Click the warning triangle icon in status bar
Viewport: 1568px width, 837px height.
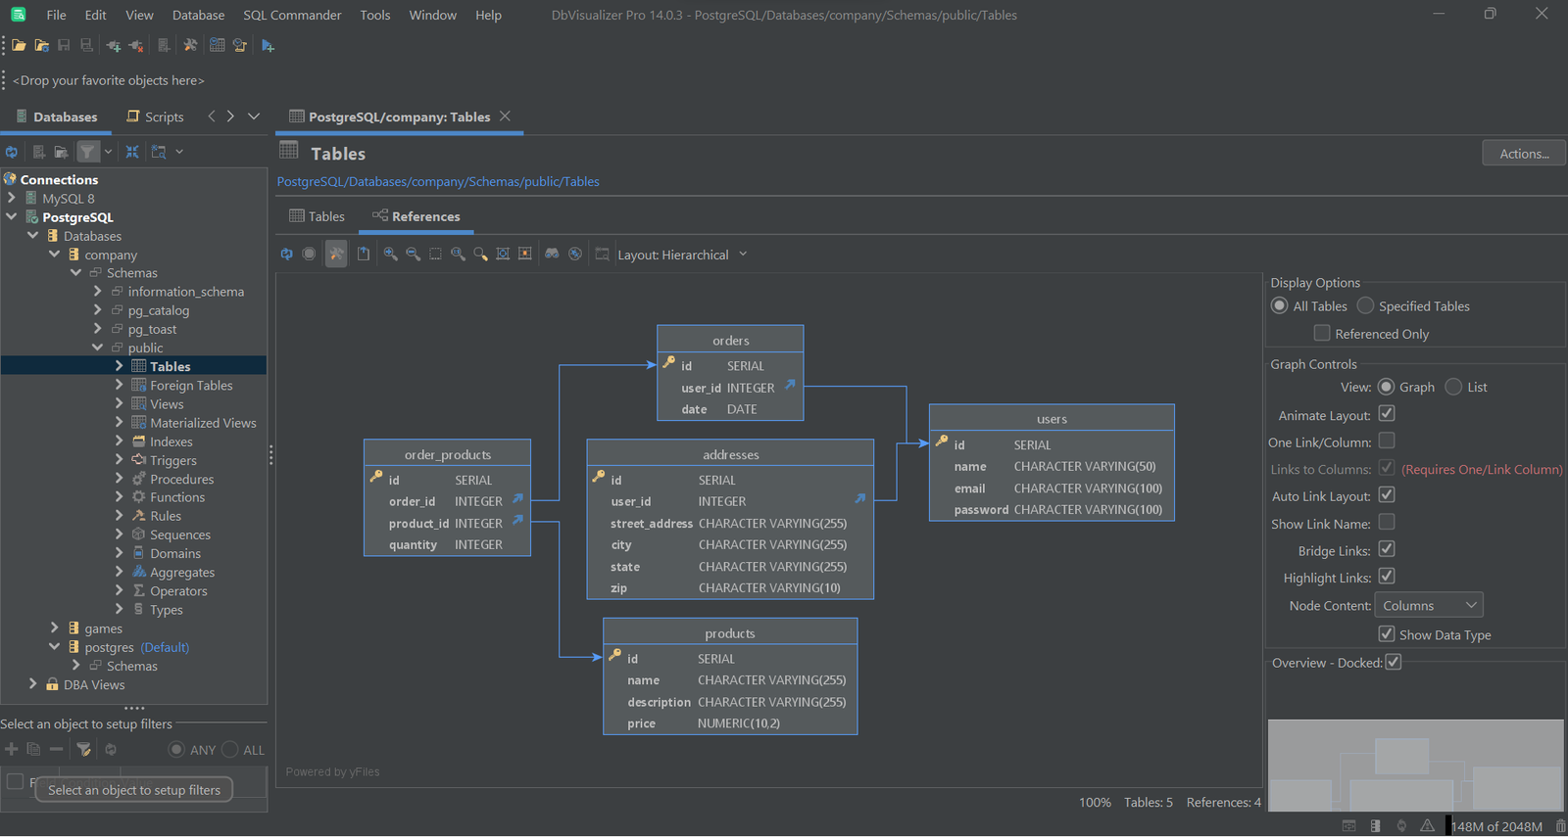click(1427, 825)
